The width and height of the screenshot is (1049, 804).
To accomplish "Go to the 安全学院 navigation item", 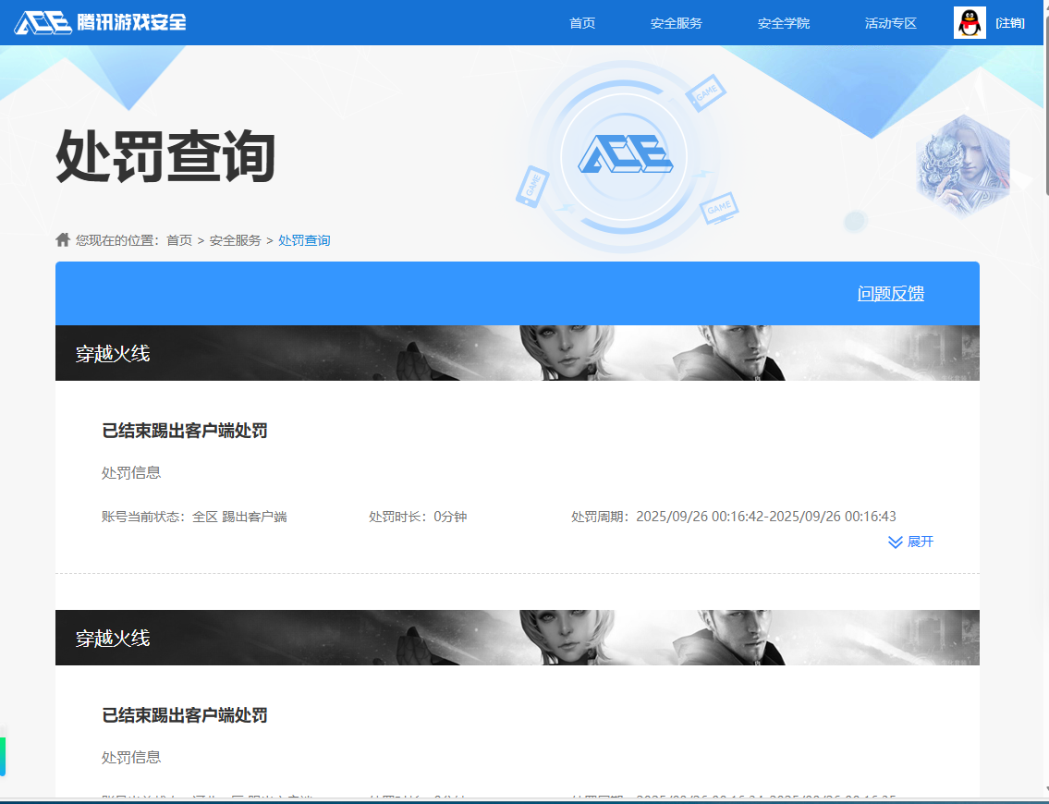I will (x=783, y=23).
